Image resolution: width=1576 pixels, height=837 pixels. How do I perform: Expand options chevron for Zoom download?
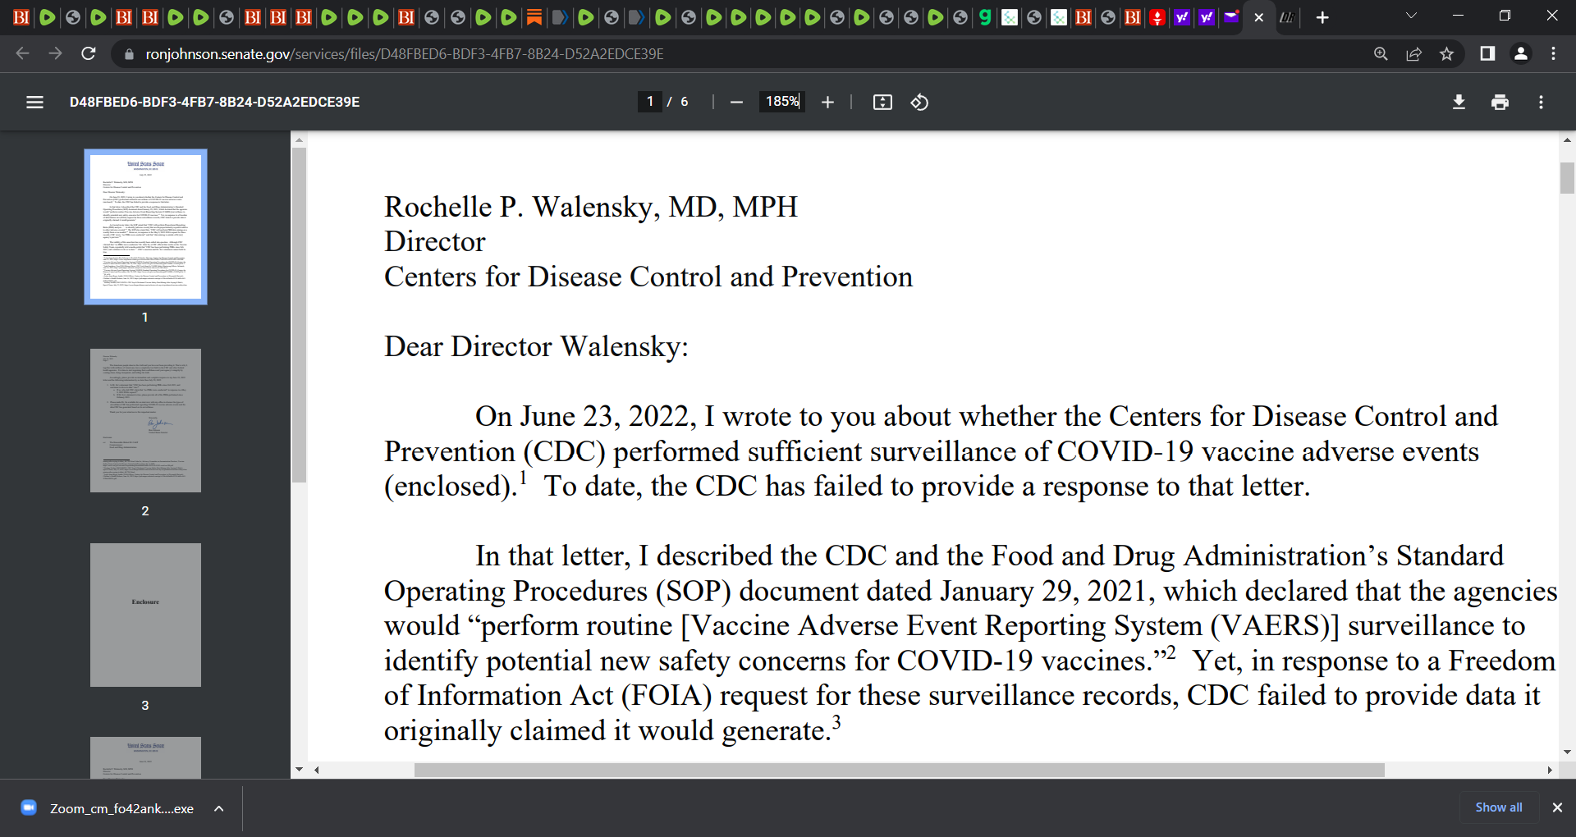click(x=219, y=808)
